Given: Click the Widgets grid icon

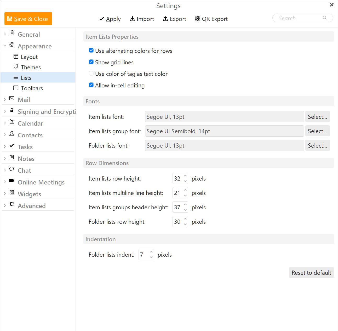Looking at the screenshot, I should point(12,192).
